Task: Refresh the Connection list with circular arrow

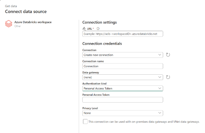Action: coord(168,55)
